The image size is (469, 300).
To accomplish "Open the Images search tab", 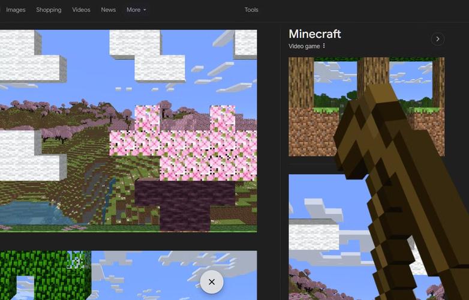I will [16, 10].
